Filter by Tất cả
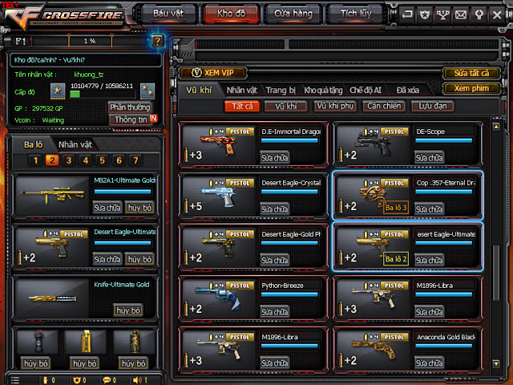Viewport: 513px width, 385px height. tap(242, 107)
